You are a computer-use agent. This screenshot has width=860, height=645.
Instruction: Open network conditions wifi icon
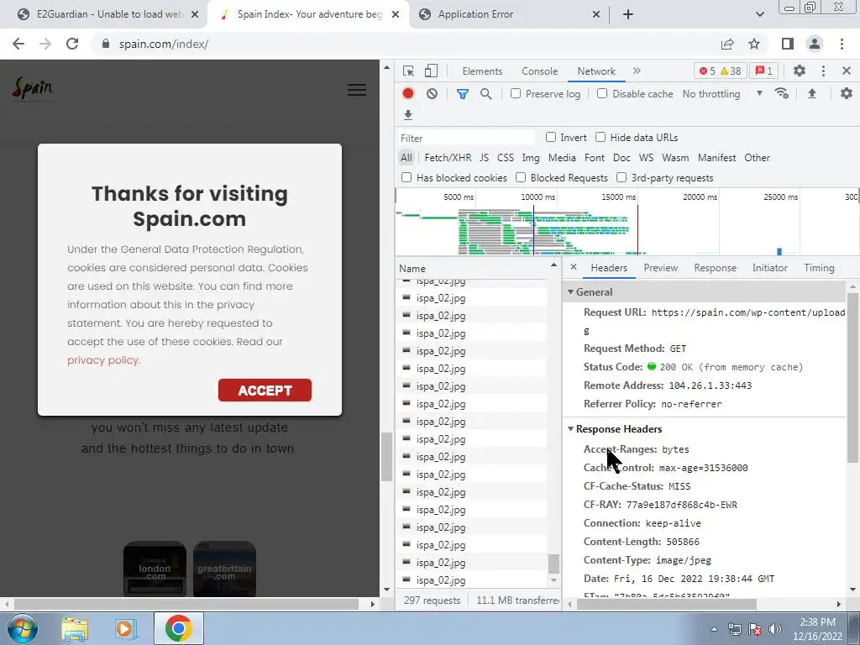point(782,94)
